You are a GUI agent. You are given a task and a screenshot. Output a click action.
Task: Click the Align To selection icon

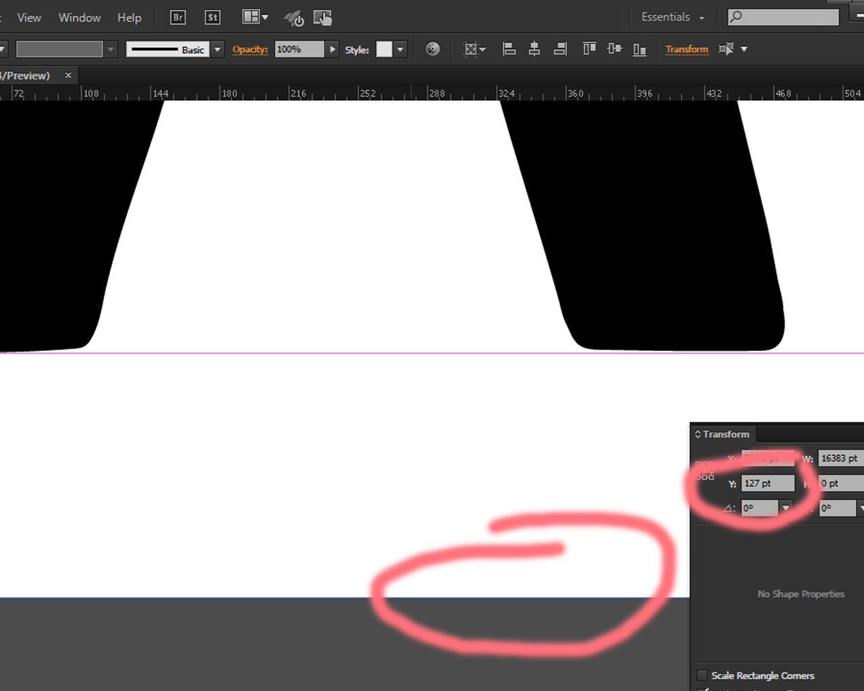474,49
